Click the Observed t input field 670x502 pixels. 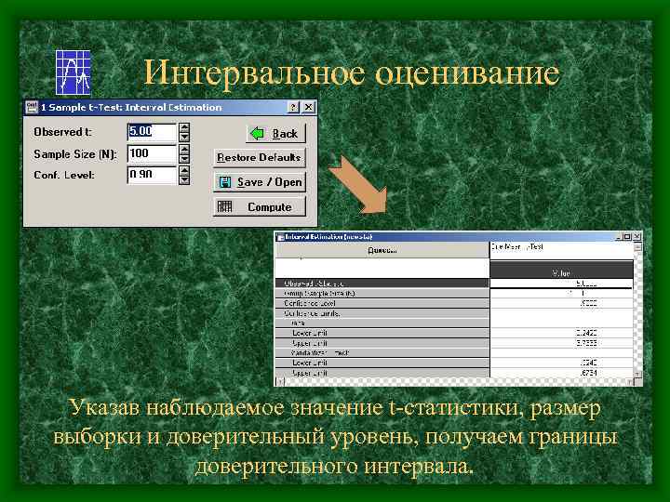point(152,131)
